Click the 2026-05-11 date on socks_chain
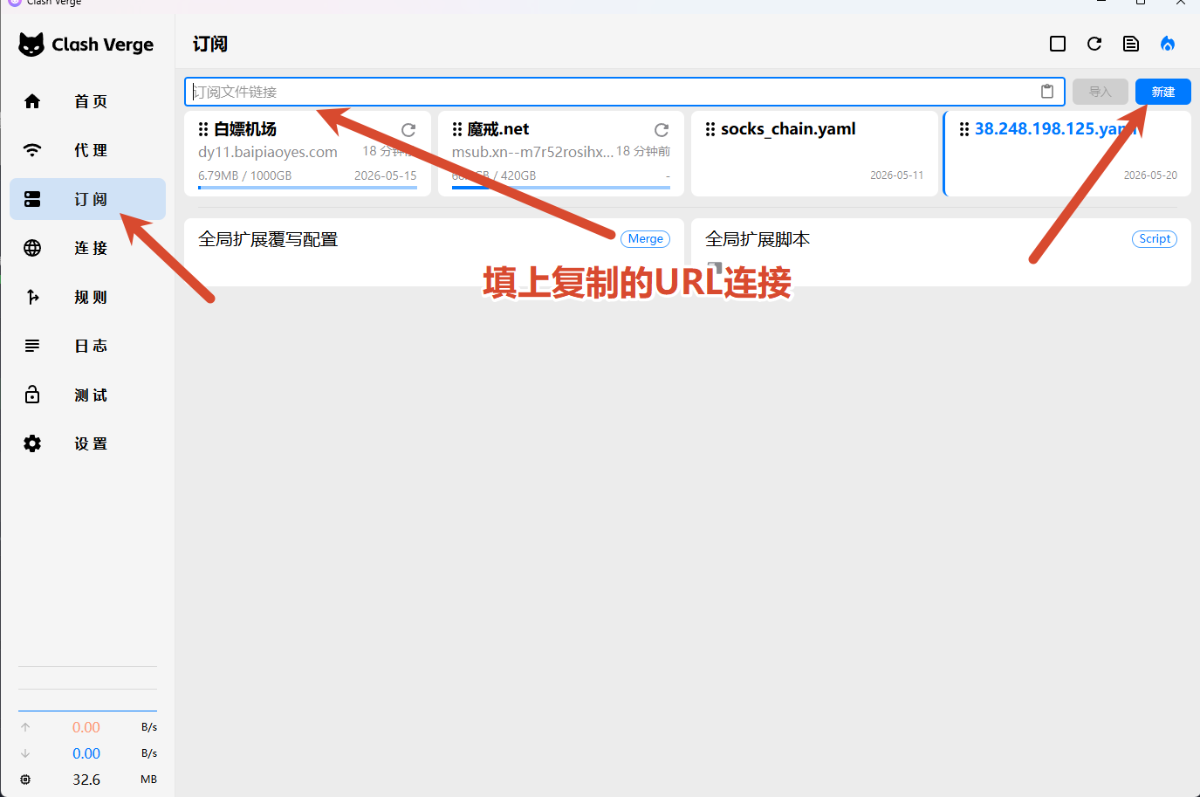This screenshot has width=1200, height=797. pos(896,175)
